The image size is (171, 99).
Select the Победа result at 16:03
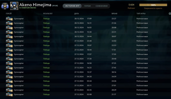click(x=46, y=27)
